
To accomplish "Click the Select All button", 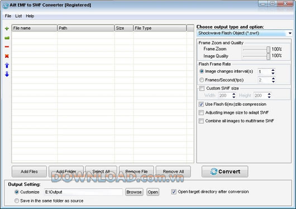I will click(x=101, y=172).
